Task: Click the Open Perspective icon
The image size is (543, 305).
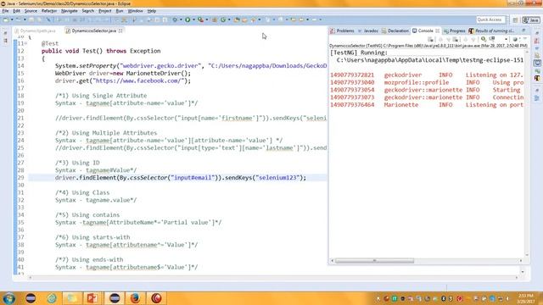Action: click(x=515, y=20)
